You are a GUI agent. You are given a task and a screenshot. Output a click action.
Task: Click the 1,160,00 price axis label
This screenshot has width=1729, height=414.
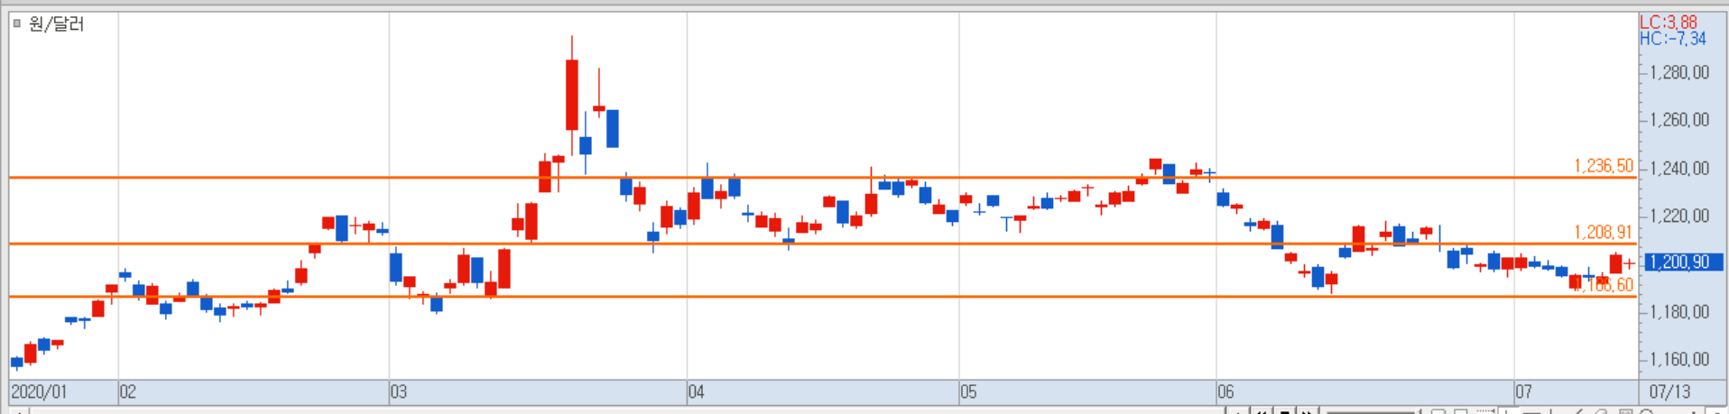(x=1678, y=359)
